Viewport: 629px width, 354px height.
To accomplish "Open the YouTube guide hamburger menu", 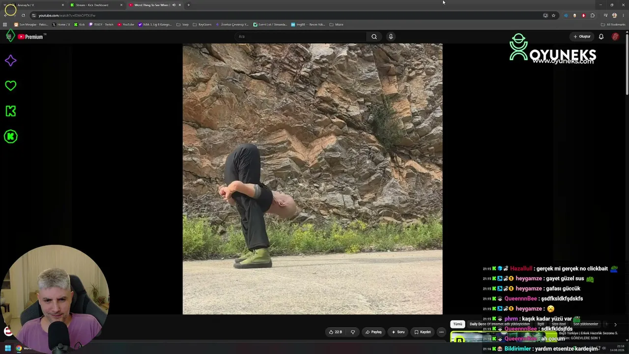I will [9, 36].
